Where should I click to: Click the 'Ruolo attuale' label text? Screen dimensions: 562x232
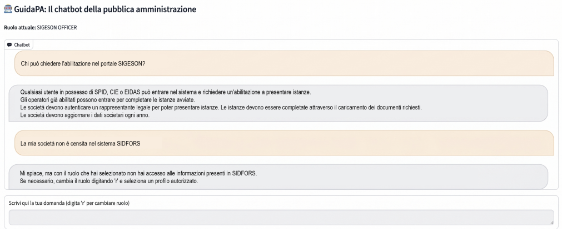[19, 28]
